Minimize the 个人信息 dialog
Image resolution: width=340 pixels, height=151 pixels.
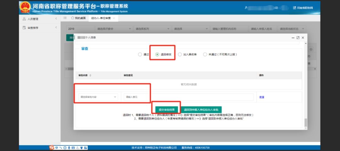coord(293,38)
